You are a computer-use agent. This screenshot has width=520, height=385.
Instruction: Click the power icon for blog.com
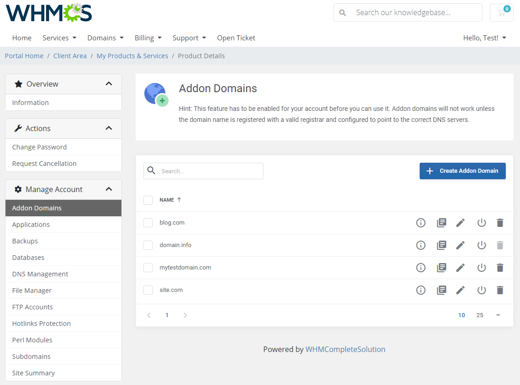point(482,223)
